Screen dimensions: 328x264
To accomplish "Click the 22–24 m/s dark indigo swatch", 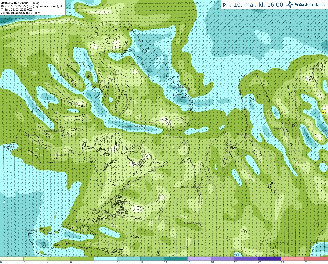I will tap(269, 259).
